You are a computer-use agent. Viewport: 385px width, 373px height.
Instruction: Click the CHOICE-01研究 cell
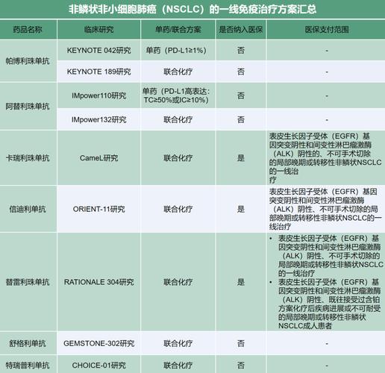98,366
